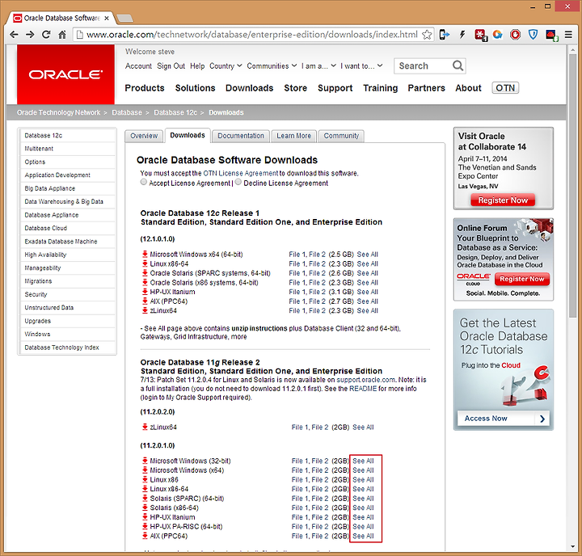Viewport: 582px width, 556px height.
Task: Click Sign Out link
Action: point(171,65)
